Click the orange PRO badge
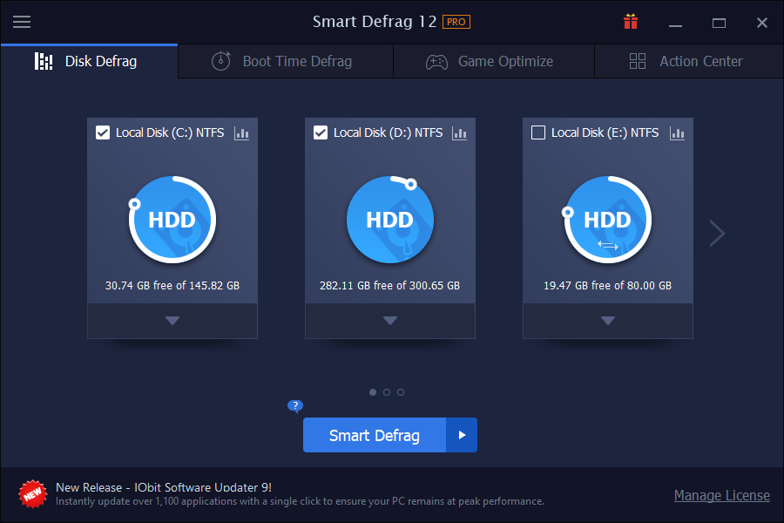Screen dimensions: 784x523 456,22
